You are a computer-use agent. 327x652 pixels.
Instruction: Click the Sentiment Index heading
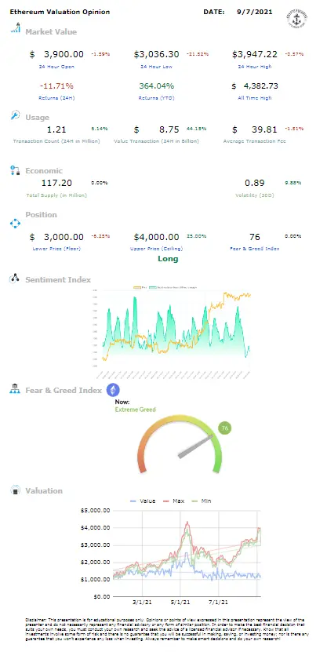pyautogui.click(x=58, y=279)
